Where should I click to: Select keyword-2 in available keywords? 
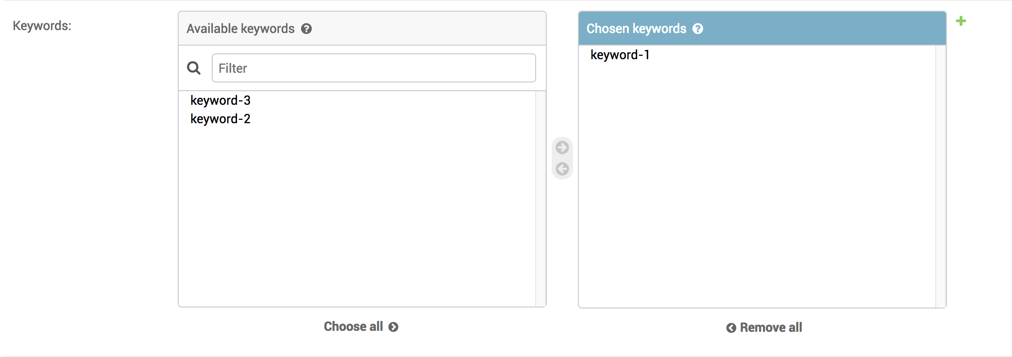[x=220, y=119]
